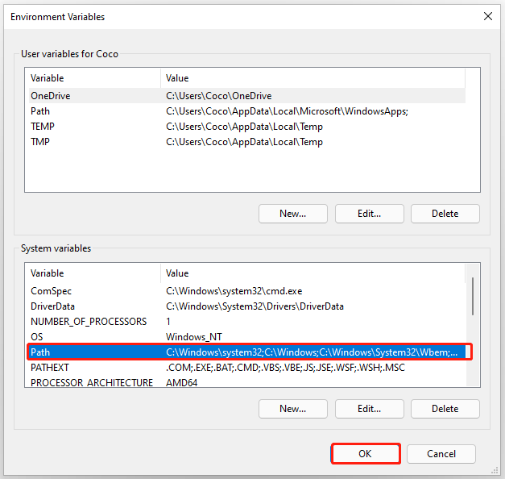
Task: Select the ComSpec system variable
Action: pos(247,291)
